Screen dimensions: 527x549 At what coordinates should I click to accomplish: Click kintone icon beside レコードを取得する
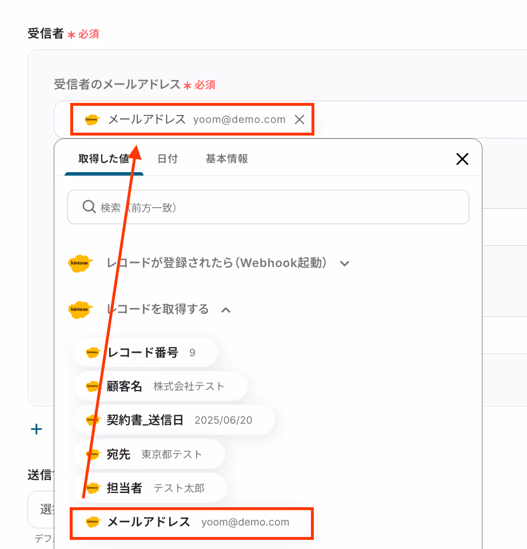[81, 309]
